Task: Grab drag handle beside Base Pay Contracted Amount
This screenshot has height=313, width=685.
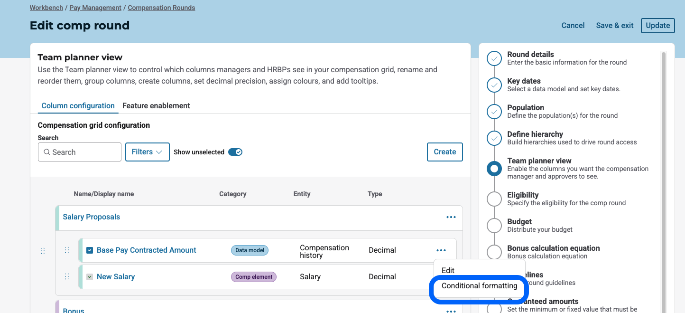Action: [67, 250]
